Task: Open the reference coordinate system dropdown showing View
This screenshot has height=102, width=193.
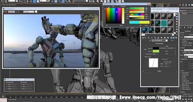Action: coord(43,1)
